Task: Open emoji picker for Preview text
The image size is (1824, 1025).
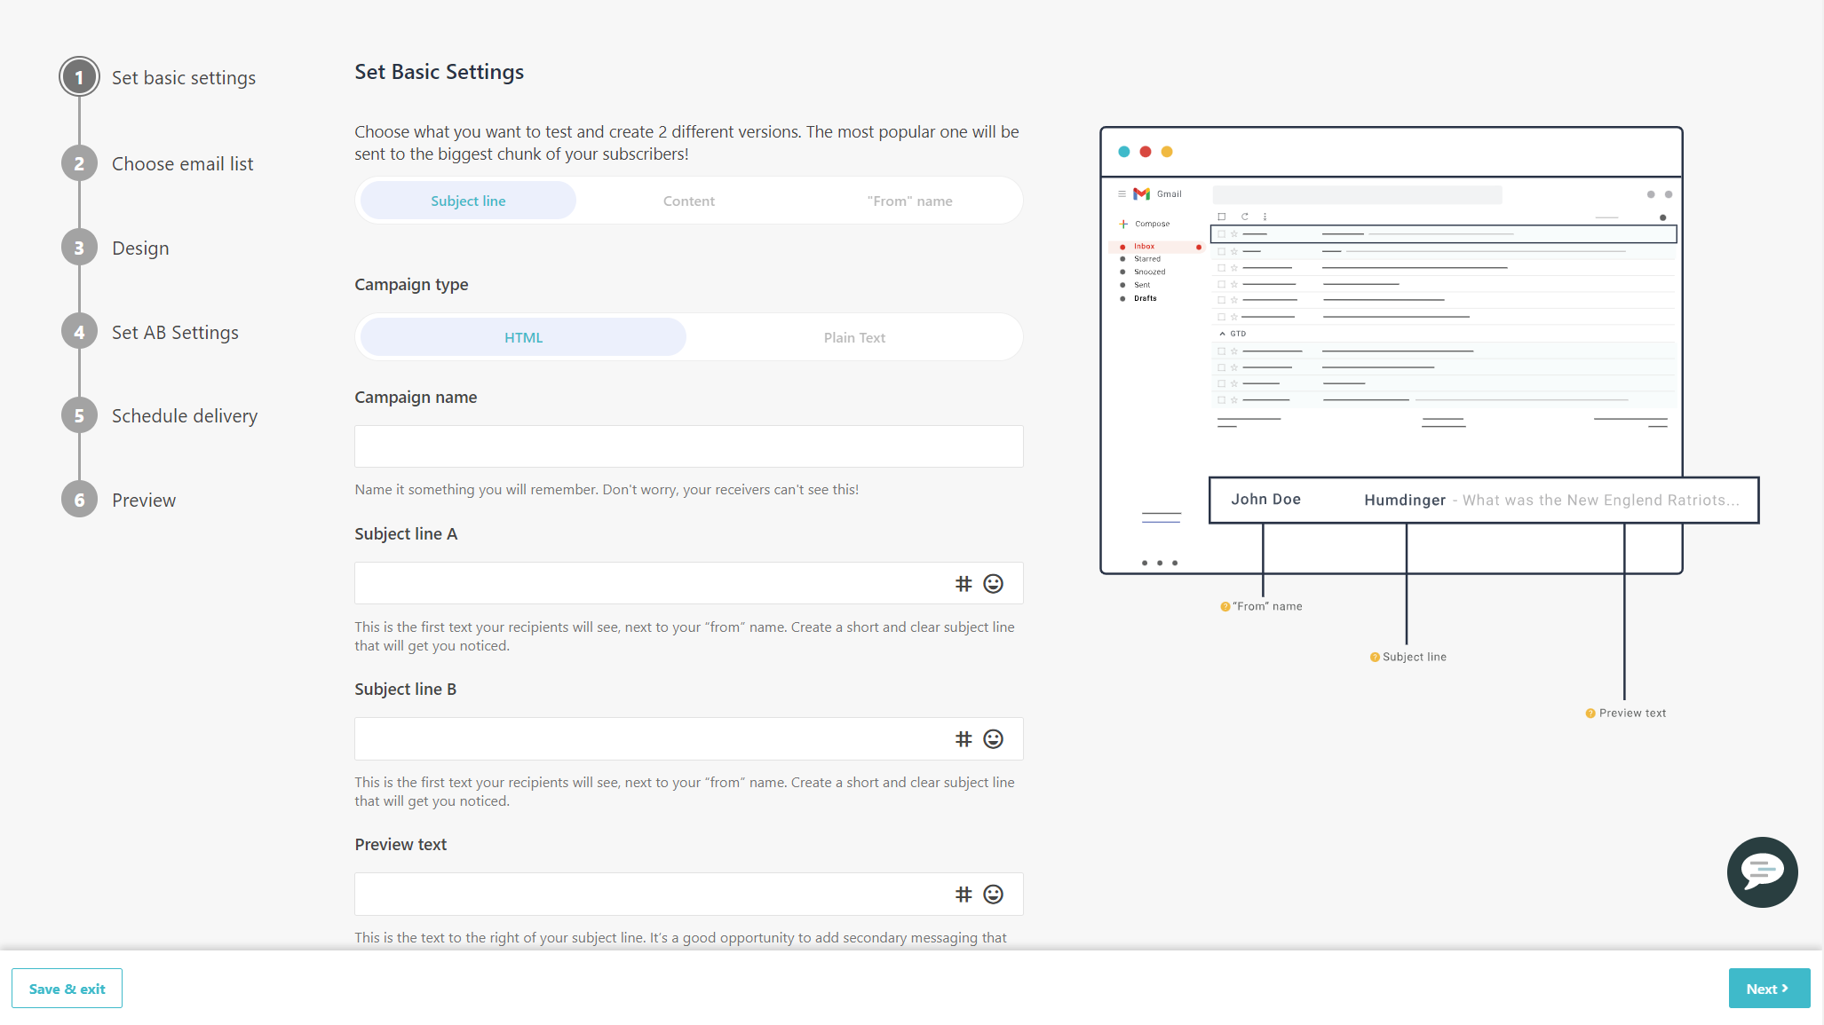Action: click(992, 894)
